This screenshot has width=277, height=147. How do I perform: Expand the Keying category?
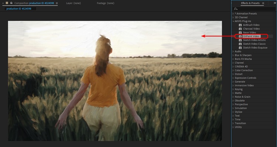pyautogui.click(x=233, y=90)
